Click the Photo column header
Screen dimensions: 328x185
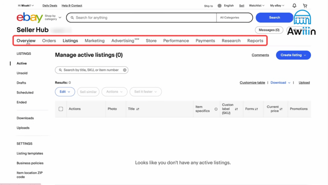point(112,109)
